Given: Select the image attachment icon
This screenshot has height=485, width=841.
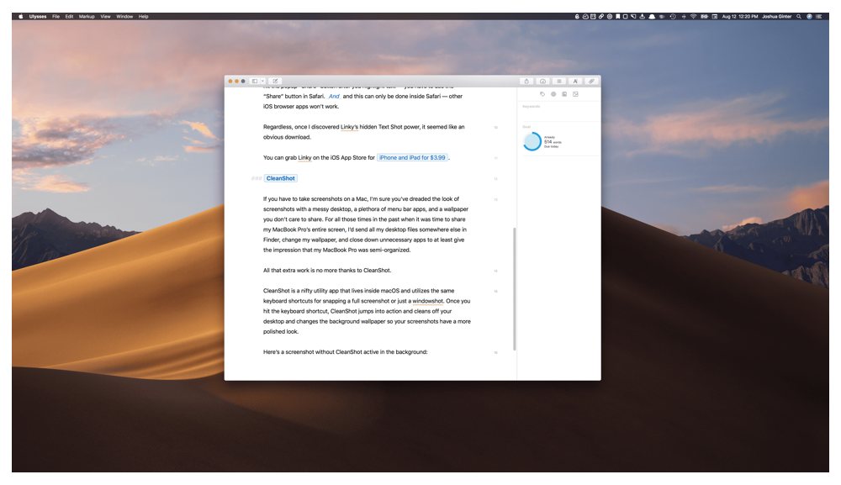Looking at the screenshot, I should [x=575, y=94].
